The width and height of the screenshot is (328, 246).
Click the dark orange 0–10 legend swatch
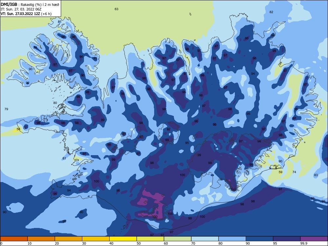[14, 239]
